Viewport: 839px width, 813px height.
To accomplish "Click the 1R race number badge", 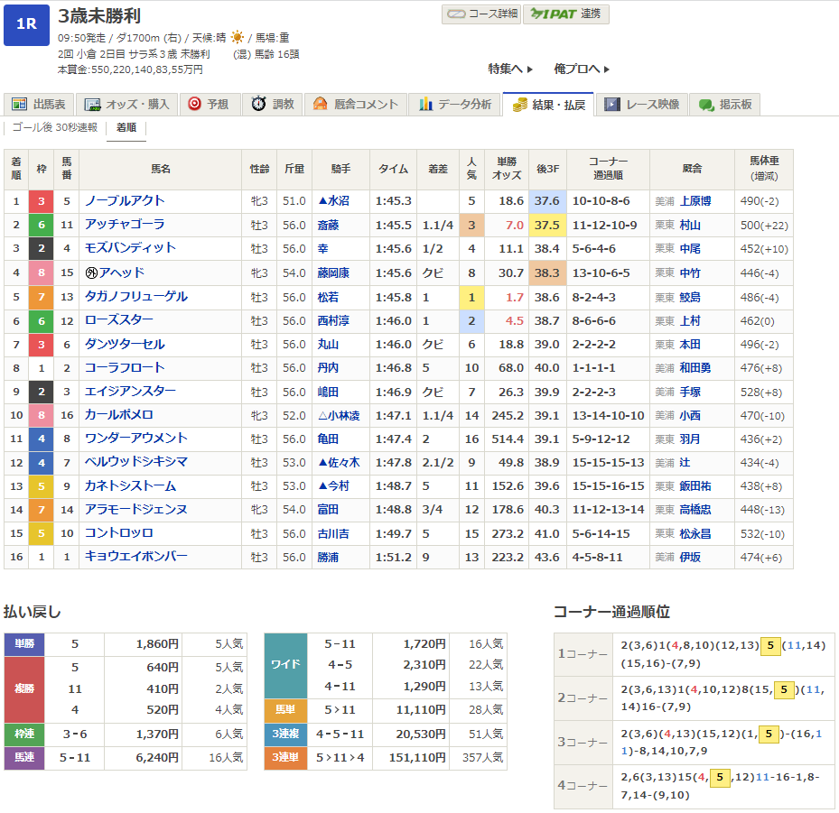I will [26, 24].
